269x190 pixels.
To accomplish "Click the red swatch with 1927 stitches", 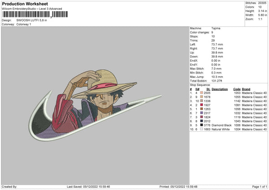I will pyautogui.click(x=202, y=105).
